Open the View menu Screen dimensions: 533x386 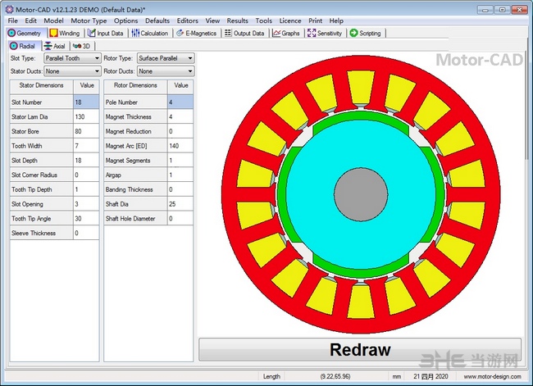point(213,20)
